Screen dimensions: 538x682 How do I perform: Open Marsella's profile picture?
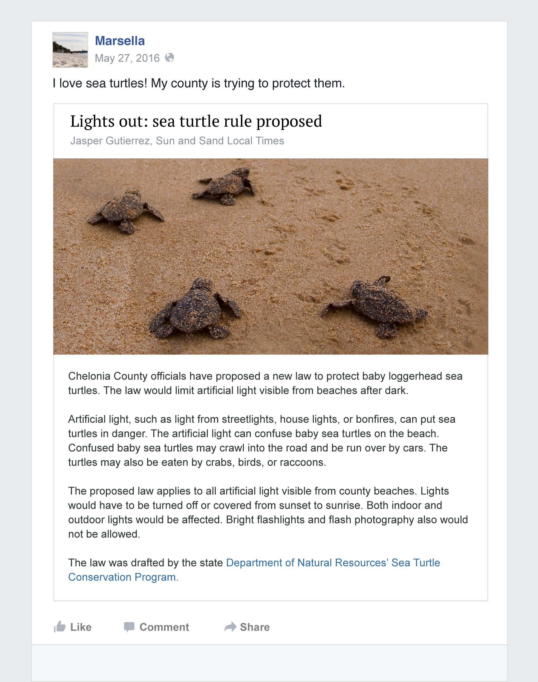70,50
